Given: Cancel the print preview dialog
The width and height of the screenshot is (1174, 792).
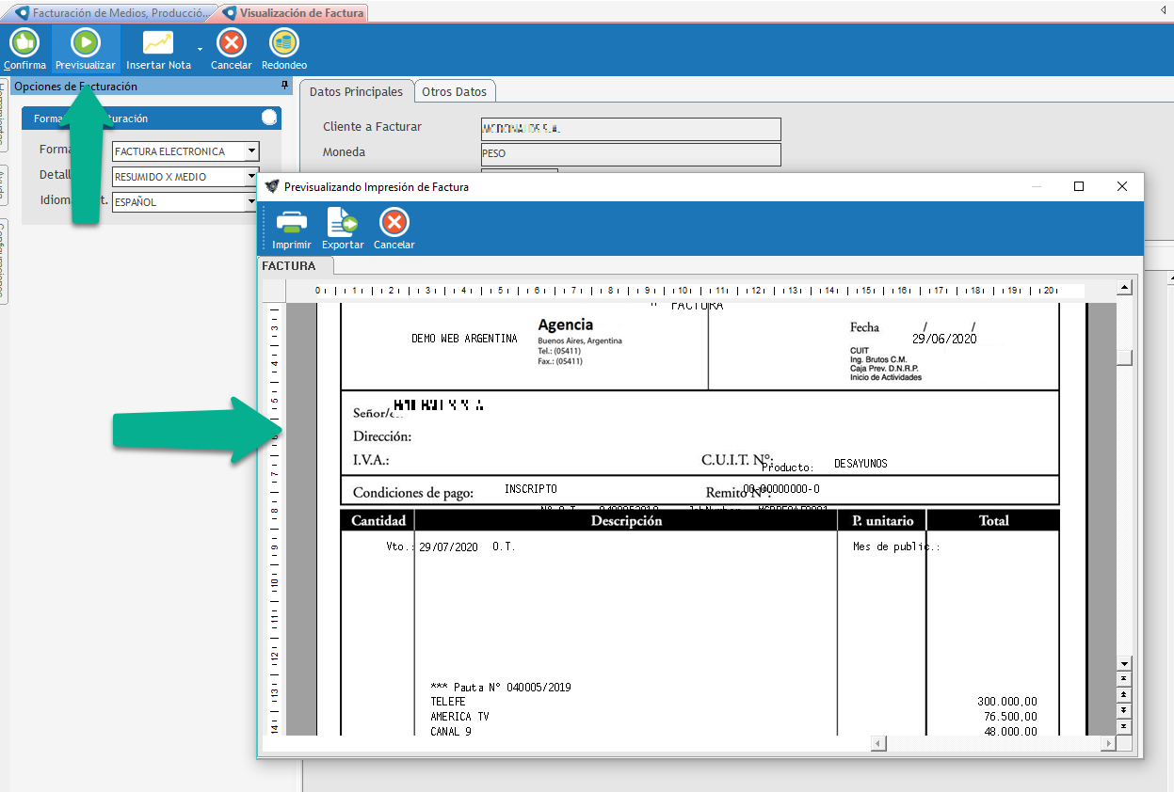Looking at the screenshot, I should pos(394,223).
